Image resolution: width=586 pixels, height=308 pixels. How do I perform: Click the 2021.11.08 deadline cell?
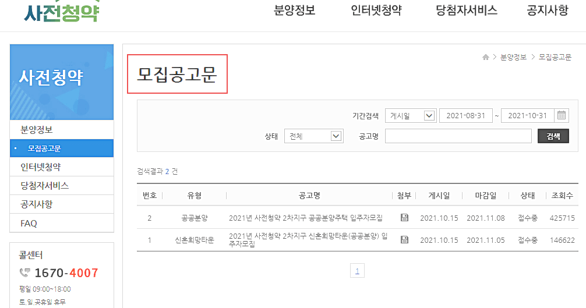486,218
